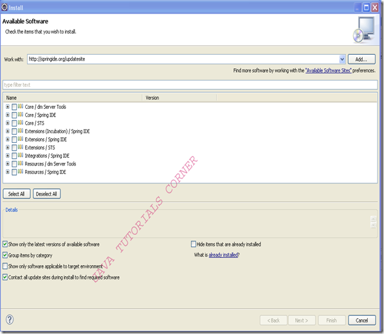Select the Extensions / Spring IDE row text
Viewport: 384px width, 334px height.
tap(46, 140)
